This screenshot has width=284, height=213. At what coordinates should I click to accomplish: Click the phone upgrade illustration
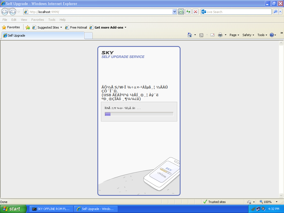[162, 174]
